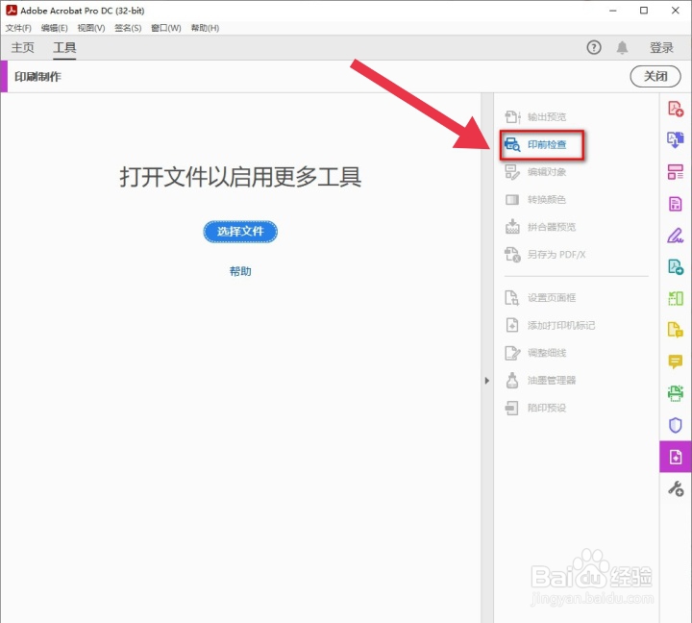This screenshot has width=692, height=623.
Task: Click the 陷印预设 trap presets icon
Action: pos(512,408)
